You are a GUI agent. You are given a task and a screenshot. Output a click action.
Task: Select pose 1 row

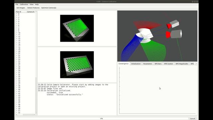coord(25,16)
